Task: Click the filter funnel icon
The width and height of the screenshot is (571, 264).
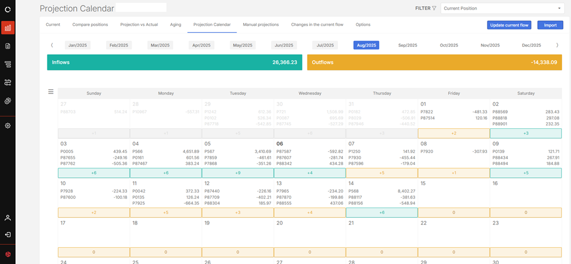Action: pos(434,8)
